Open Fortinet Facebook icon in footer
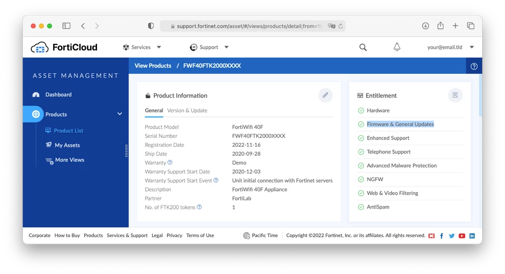Viewport: 505px width, 274px height. pyautogui.click(x=441, y=236)
